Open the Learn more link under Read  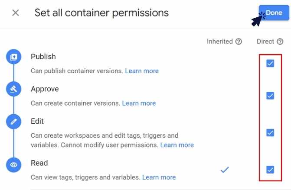coord(159,177)
